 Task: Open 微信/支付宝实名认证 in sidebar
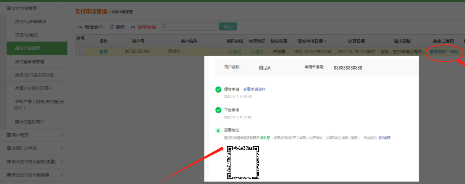coord(35,75)
